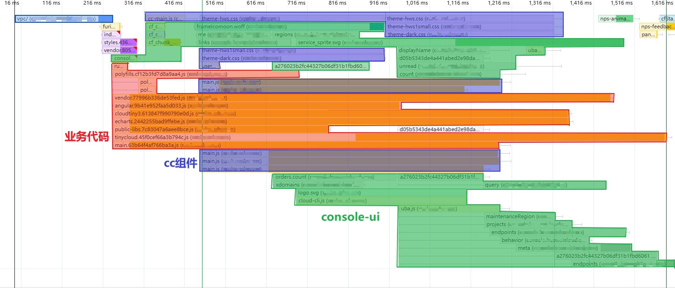Viewport: 675px width, 288px height.
Task: Click the main.63b64f4af766ba3a.js bar
Action: click(306, 145)
